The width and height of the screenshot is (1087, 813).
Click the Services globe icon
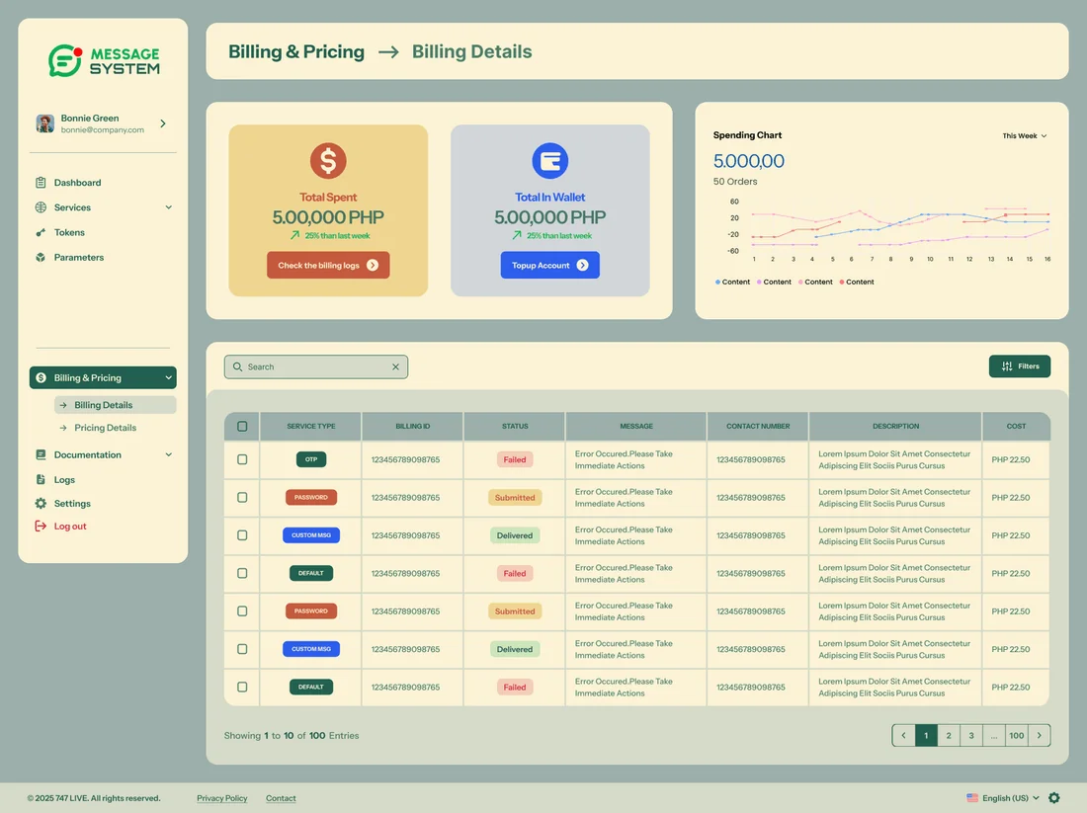[41, 207]
